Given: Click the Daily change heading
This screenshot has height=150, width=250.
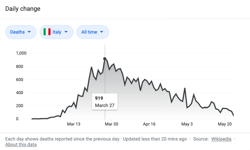Looking at the screenshot, I should (23, 9).
